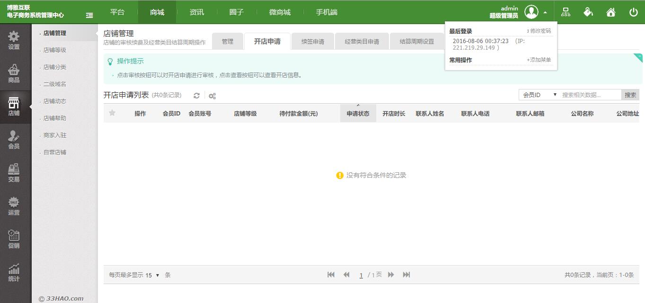Click the power logout icon
This screenshot has height=303, width=645.
coord(633,12)
